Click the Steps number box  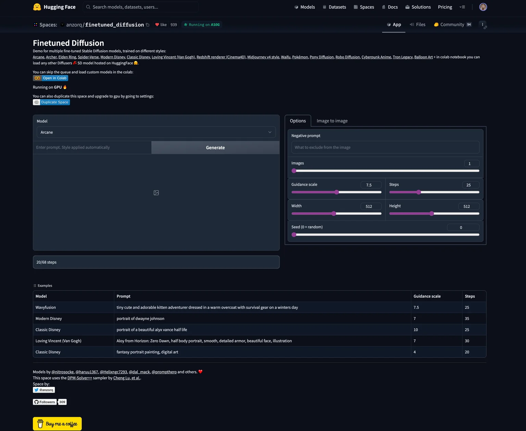coord(471,185)
